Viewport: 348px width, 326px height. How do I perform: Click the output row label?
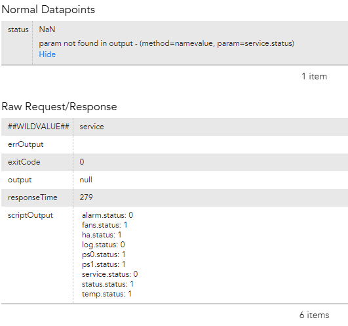coord(20,180)
